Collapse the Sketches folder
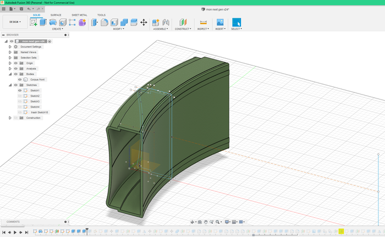Image resolution: width=385 pixels, height=237 pixels. 10,85
